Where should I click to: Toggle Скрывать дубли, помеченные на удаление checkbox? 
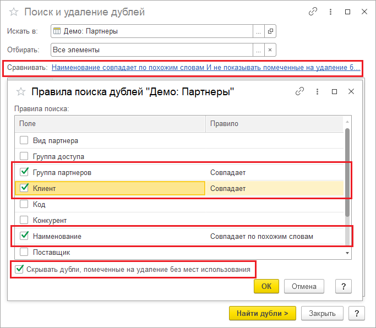[x=19, y=269]
